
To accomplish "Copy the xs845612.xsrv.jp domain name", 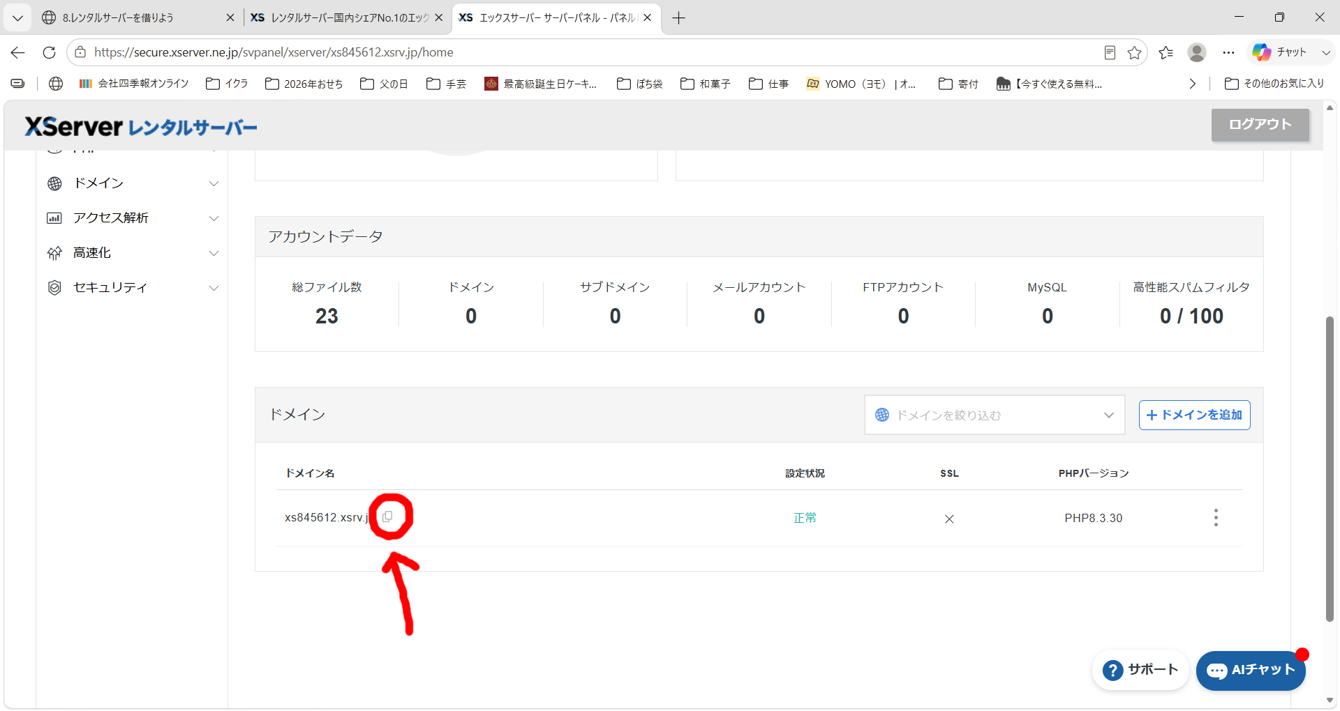I will [x=387, y=517].
